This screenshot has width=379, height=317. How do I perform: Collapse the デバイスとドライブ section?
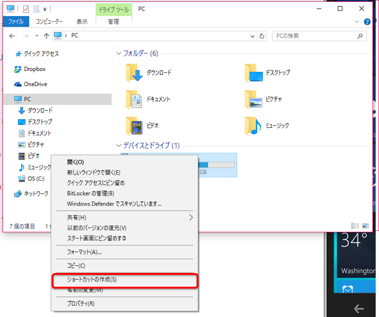[x=118, y=145]
